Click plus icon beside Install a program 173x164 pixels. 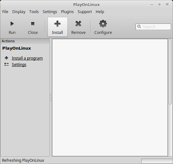tap(6, 58)
